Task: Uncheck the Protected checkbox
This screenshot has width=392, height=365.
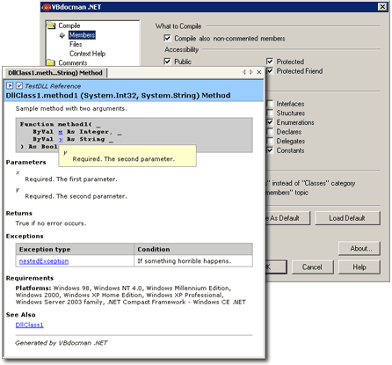Action: pos(270,62)
